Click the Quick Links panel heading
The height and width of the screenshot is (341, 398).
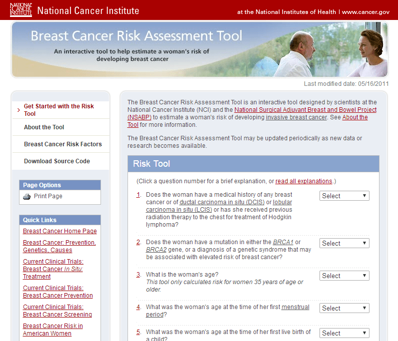pyautogui.click(x=60, y=220)
